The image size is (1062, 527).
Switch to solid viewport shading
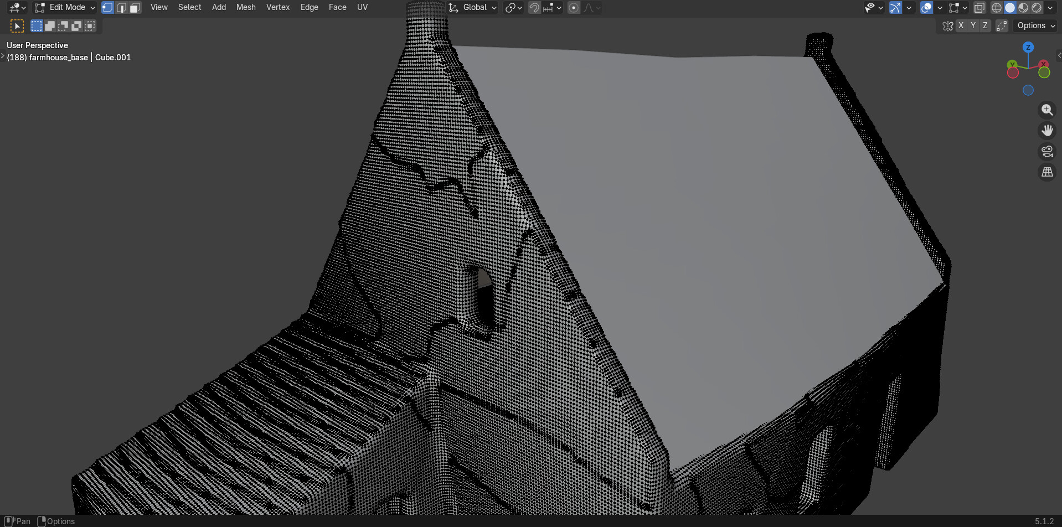[x=1009, y=8]
